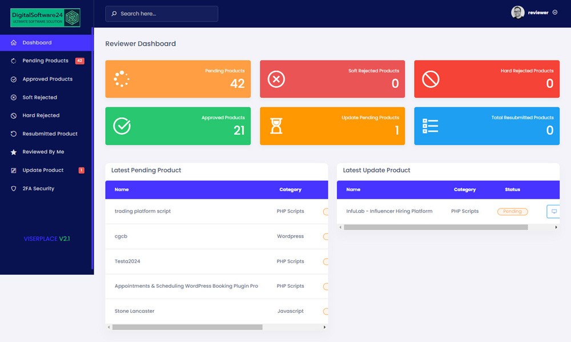The height and width of the screenshot is (342, 571).
Task: Click the Soft Rejected Products X-circle icon
Action: pos(276,79)
